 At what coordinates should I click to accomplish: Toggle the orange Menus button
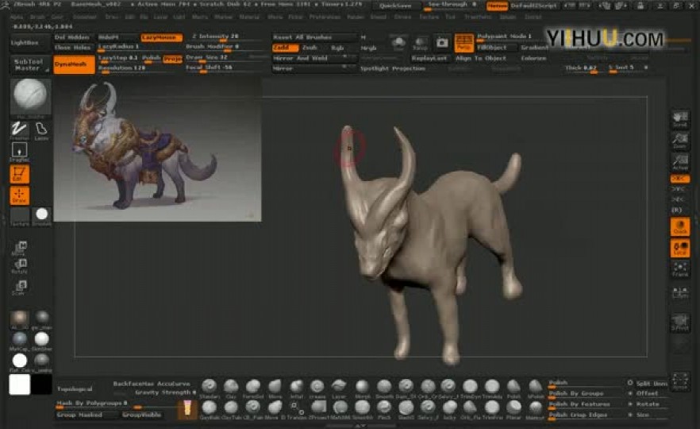[497, 6]
